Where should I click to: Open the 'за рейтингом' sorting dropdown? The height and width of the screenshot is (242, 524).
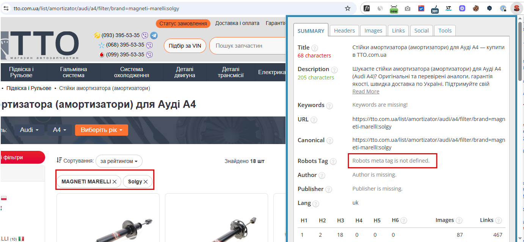tap(119, 161)
